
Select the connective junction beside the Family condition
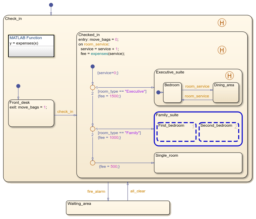[92, 129]
